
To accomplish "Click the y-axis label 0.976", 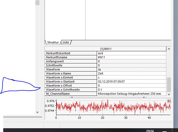I will coord(51,101).
